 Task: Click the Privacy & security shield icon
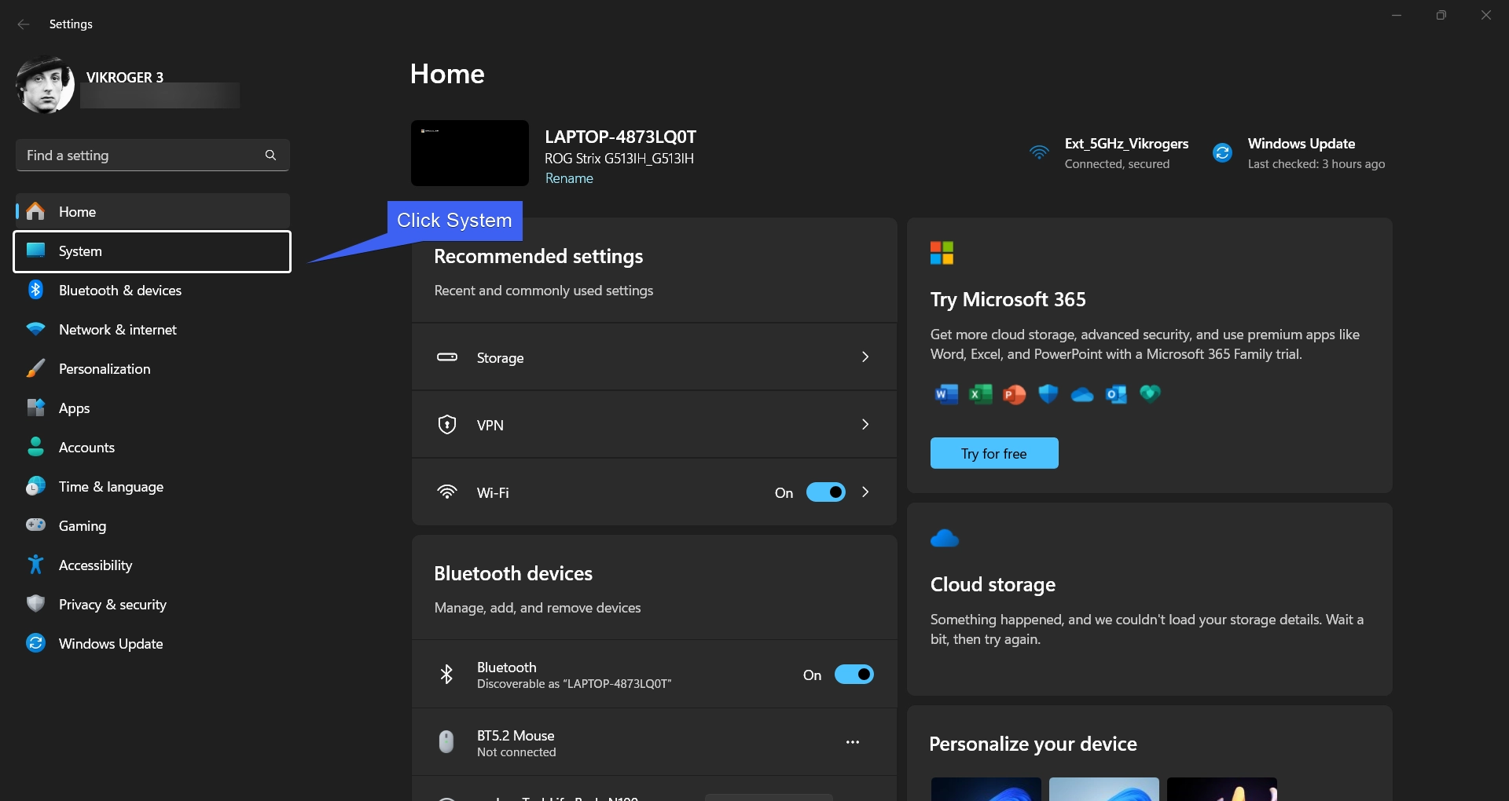pyautogui.click(x=35, y=604)
